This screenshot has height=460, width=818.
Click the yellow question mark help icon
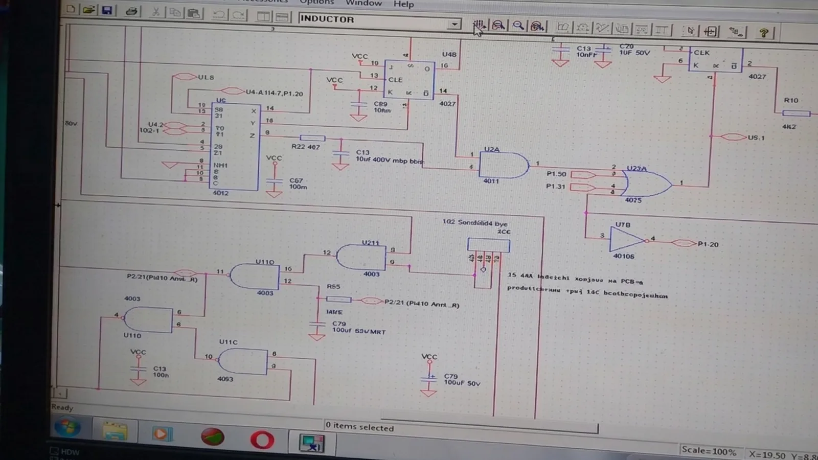[763, 33]
